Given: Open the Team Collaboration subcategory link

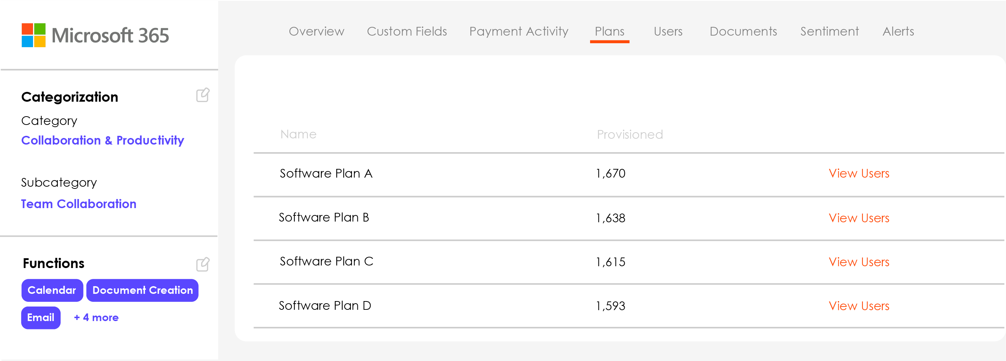Looking at the screenshot, I should coord(79,204).
